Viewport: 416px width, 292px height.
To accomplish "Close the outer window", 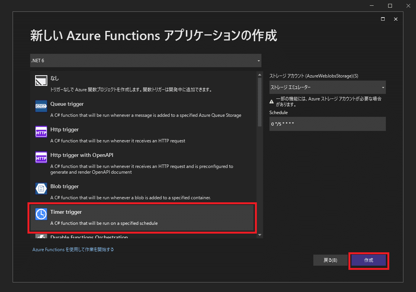I will point(408,6).
